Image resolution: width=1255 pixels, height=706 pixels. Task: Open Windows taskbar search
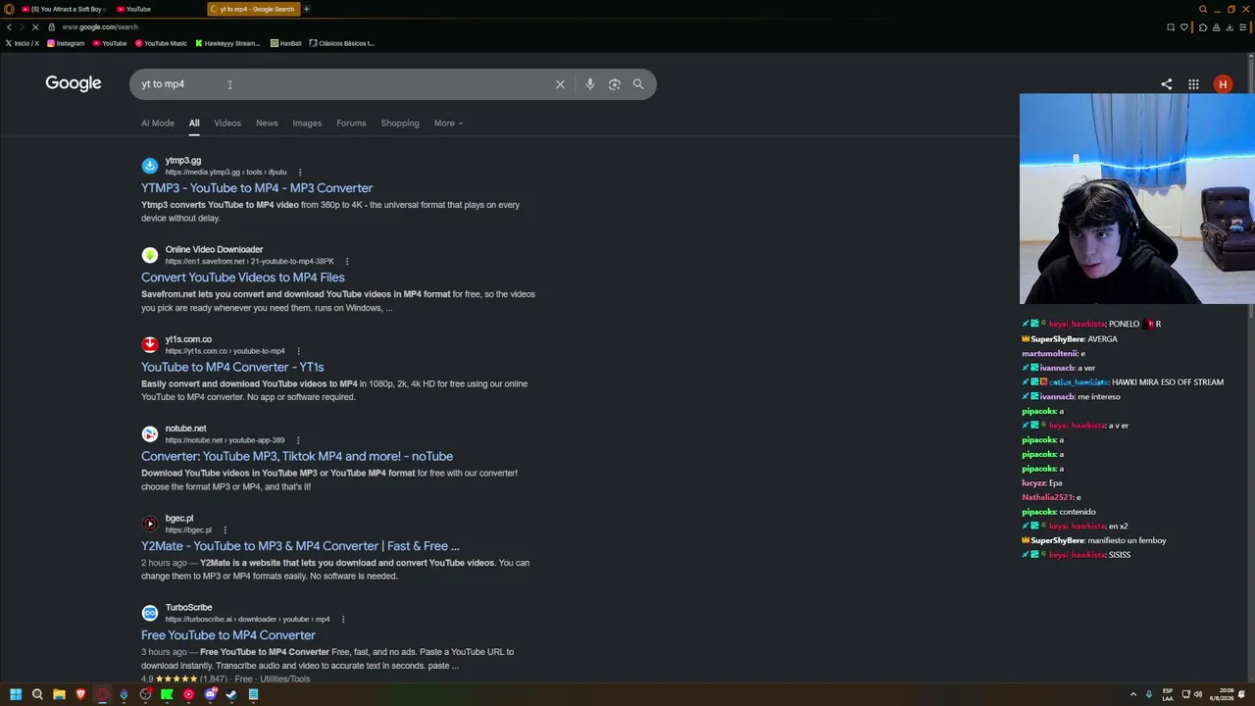[37, 694]
